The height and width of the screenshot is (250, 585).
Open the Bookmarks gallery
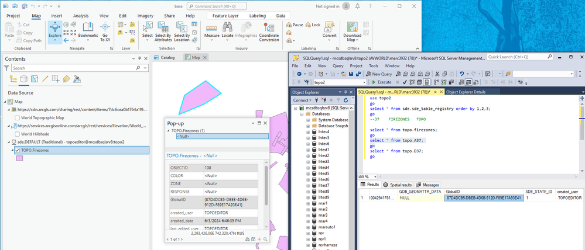click(x=88, y=32)
